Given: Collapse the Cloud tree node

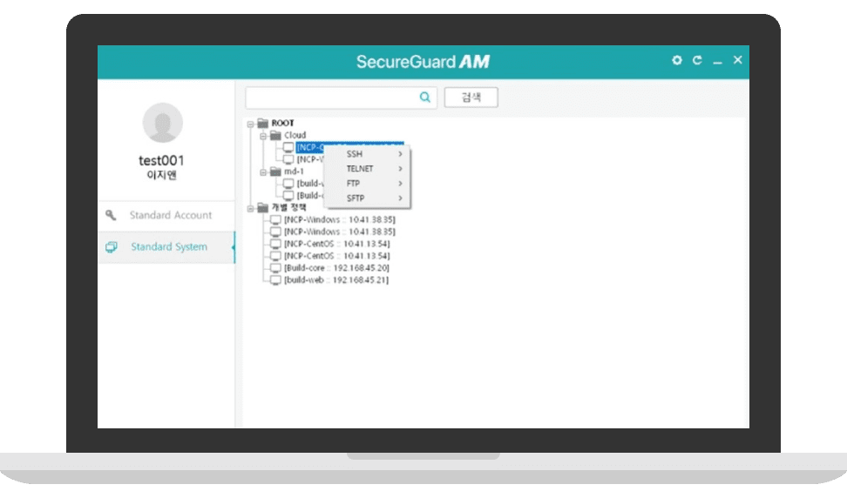Looking at the screenshot, I should point(263,136).
